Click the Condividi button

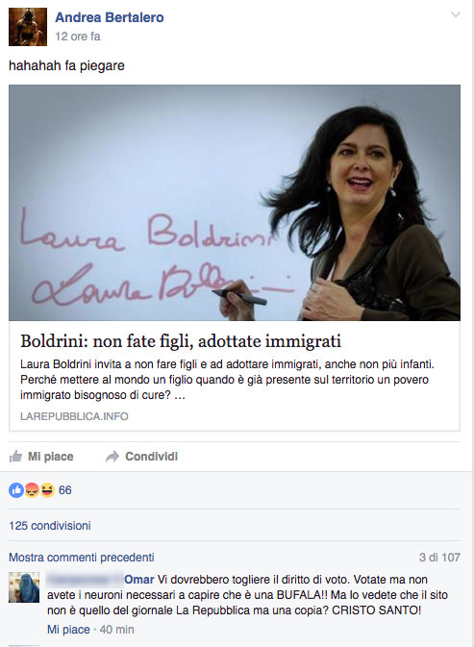142,457
